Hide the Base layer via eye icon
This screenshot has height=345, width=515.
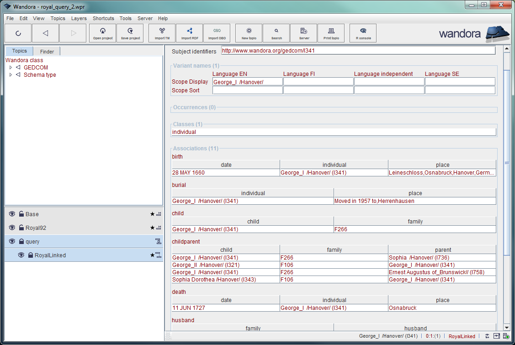click(x=12, y=214)
